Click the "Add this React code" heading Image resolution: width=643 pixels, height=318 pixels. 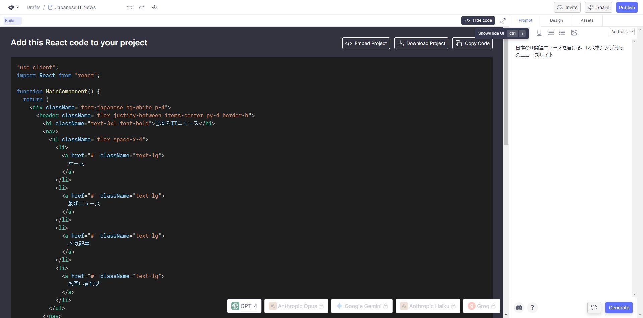click(79, 43)
